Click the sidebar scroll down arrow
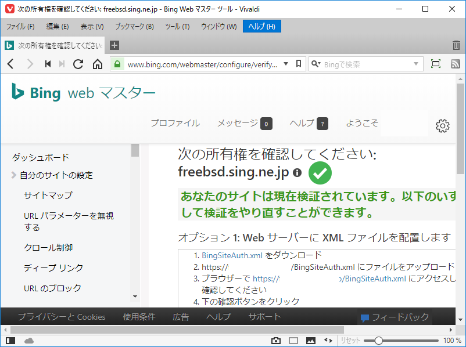The image size is (466, 347). (x=135, y=297)
